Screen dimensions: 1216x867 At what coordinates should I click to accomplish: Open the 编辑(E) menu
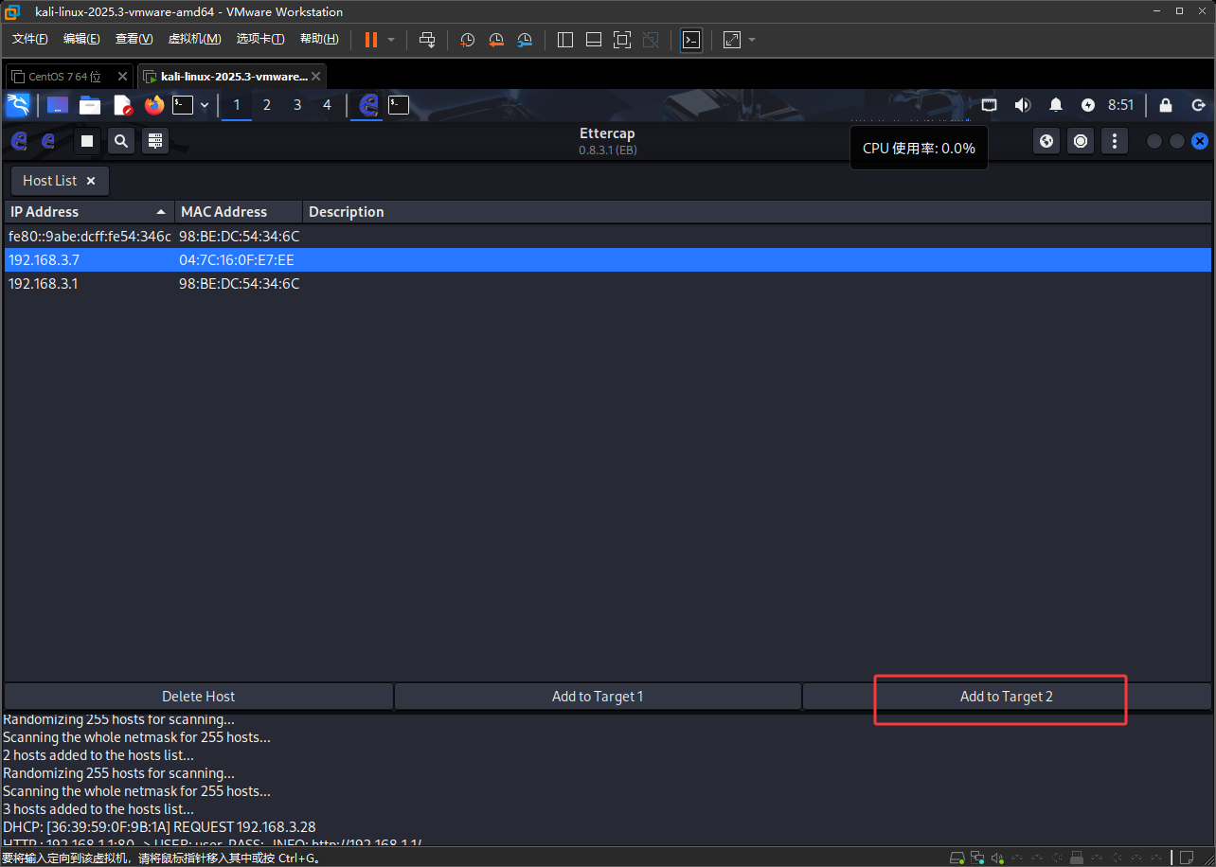pos(81,39)
